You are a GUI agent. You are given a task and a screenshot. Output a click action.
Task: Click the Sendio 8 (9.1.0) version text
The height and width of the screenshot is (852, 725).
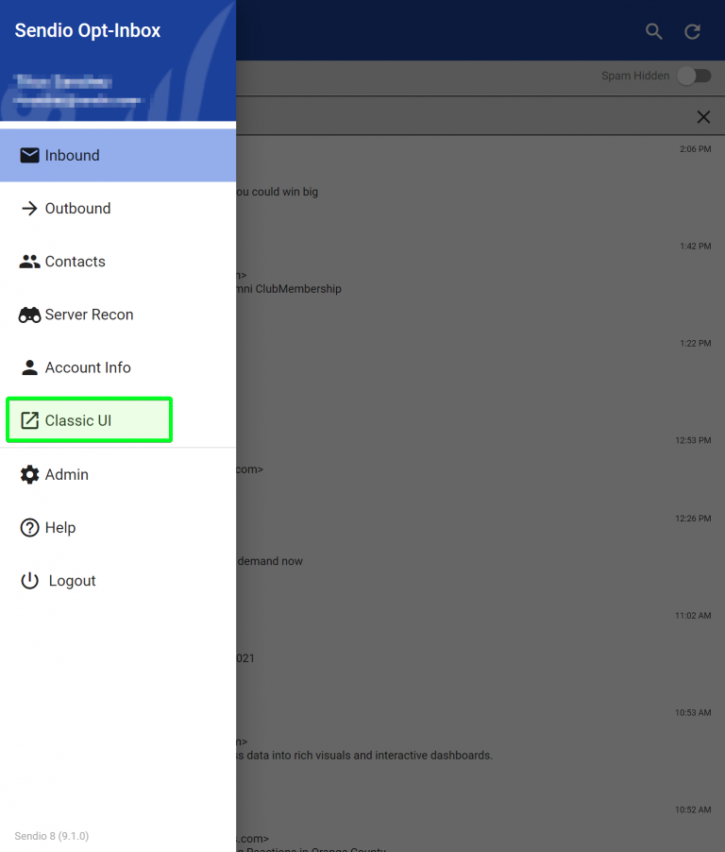coord(52,836)
